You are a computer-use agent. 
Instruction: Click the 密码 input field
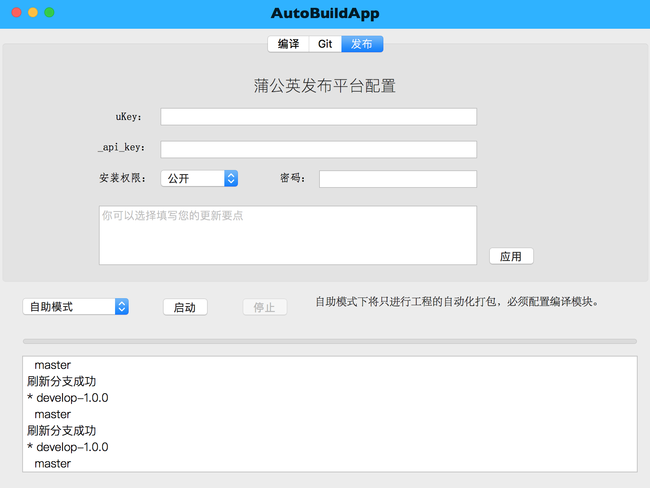tap(398, 179)
